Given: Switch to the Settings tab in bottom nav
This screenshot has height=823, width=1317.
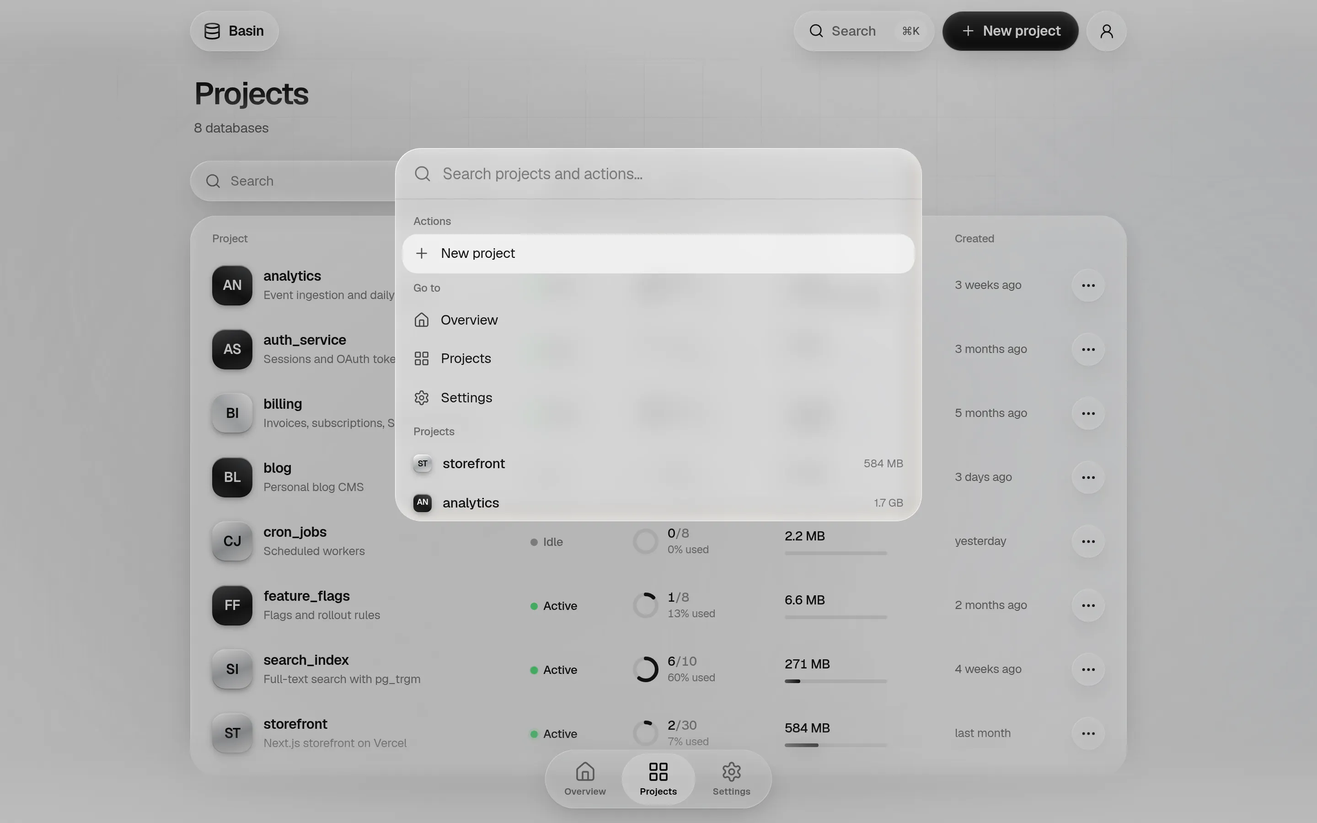Looking at the screenshot, I should point(731,779).
